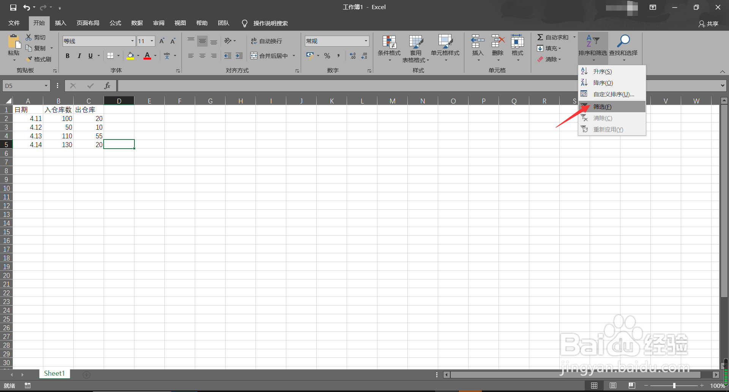Click increase decimal places icon
The height and width of the screenshot is (392, 729).
tap(353, 56)
